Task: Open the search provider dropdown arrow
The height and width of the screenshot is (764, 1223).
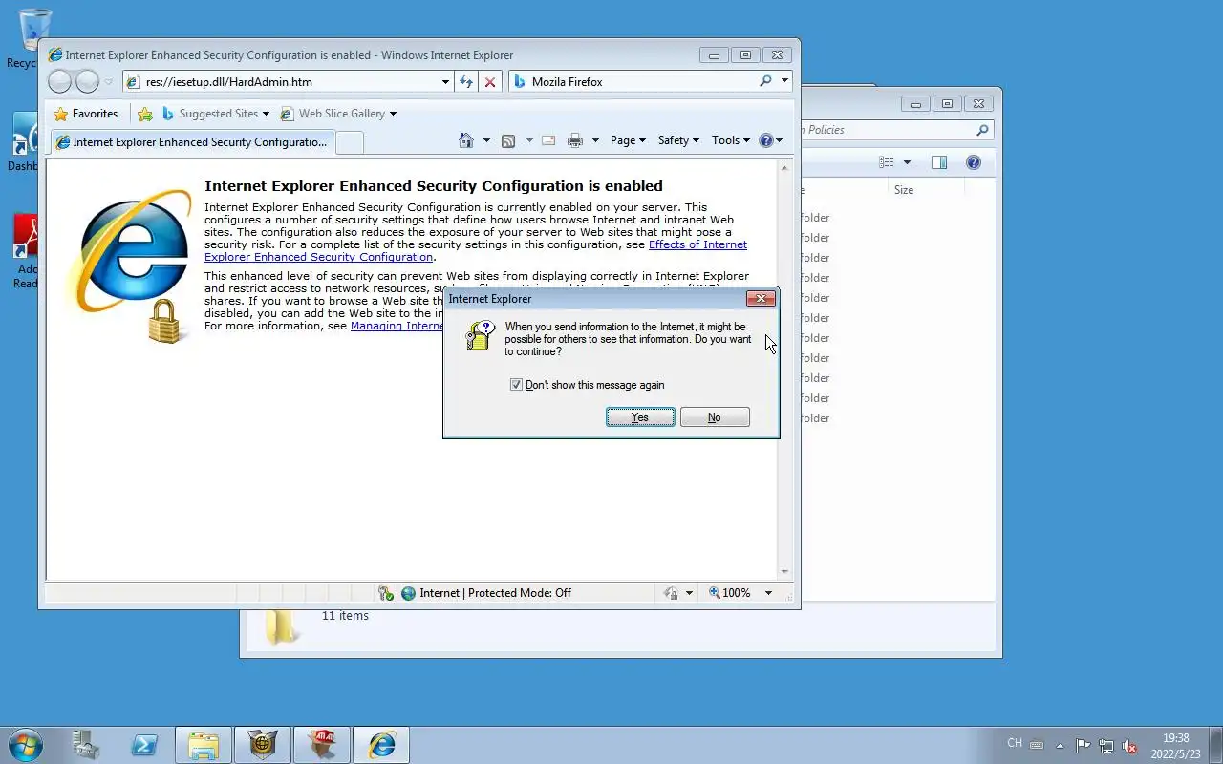Action: pyautogui.click(x=784, y=82)
